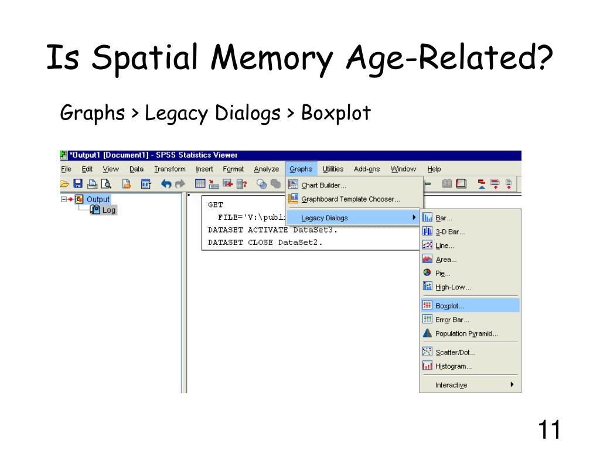
Task: Open the View menu
Action: tap(111, 169)
